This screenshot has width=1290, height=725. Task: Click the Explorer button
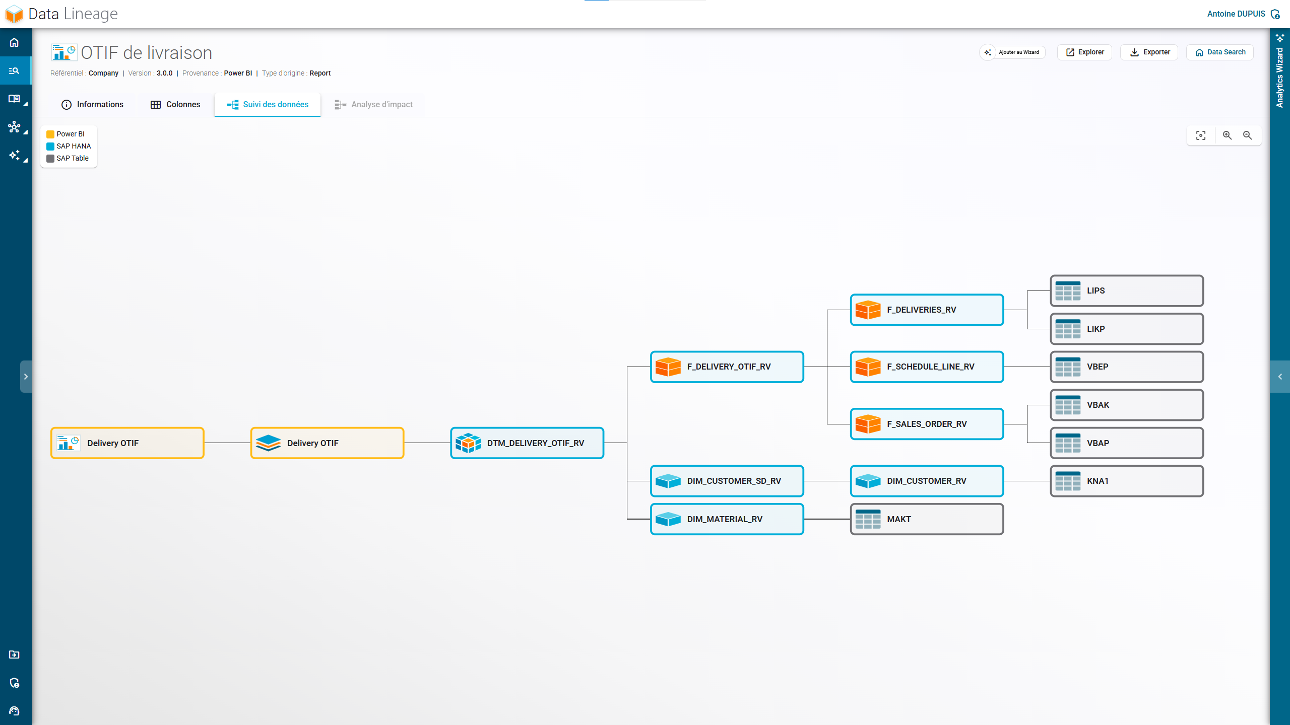coord(1084,52)
